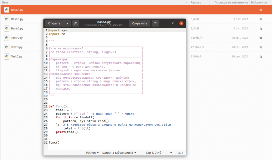272x160 pixels.
Task: Open the Стр 1, Стлб 1 position dropdown
Action: click(x=159, y=153)
